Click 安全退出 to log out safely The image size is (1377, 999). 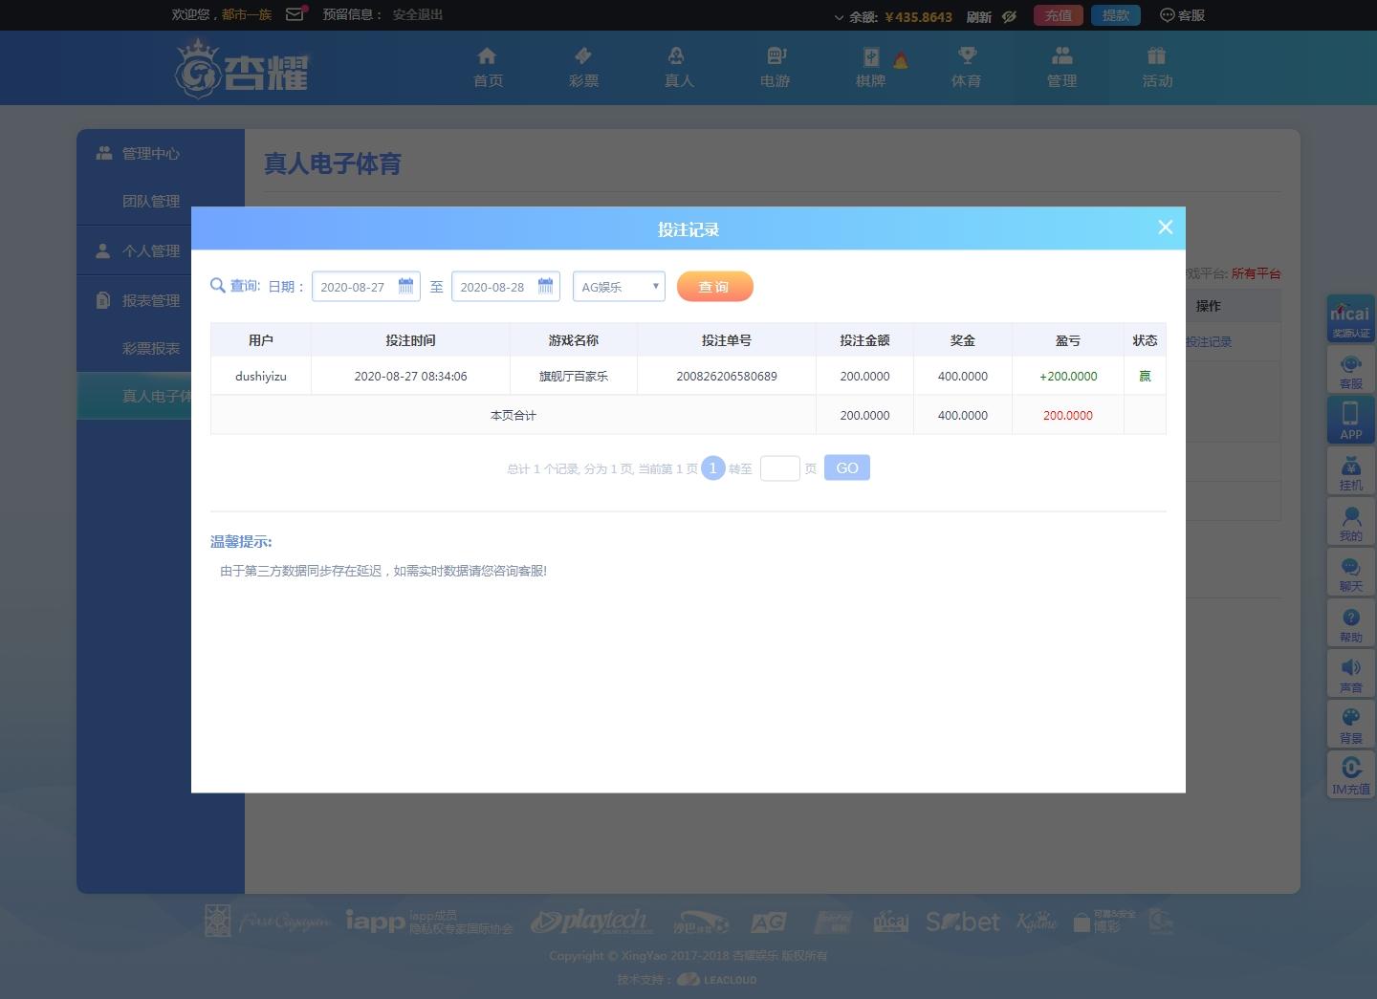(413, 15)
